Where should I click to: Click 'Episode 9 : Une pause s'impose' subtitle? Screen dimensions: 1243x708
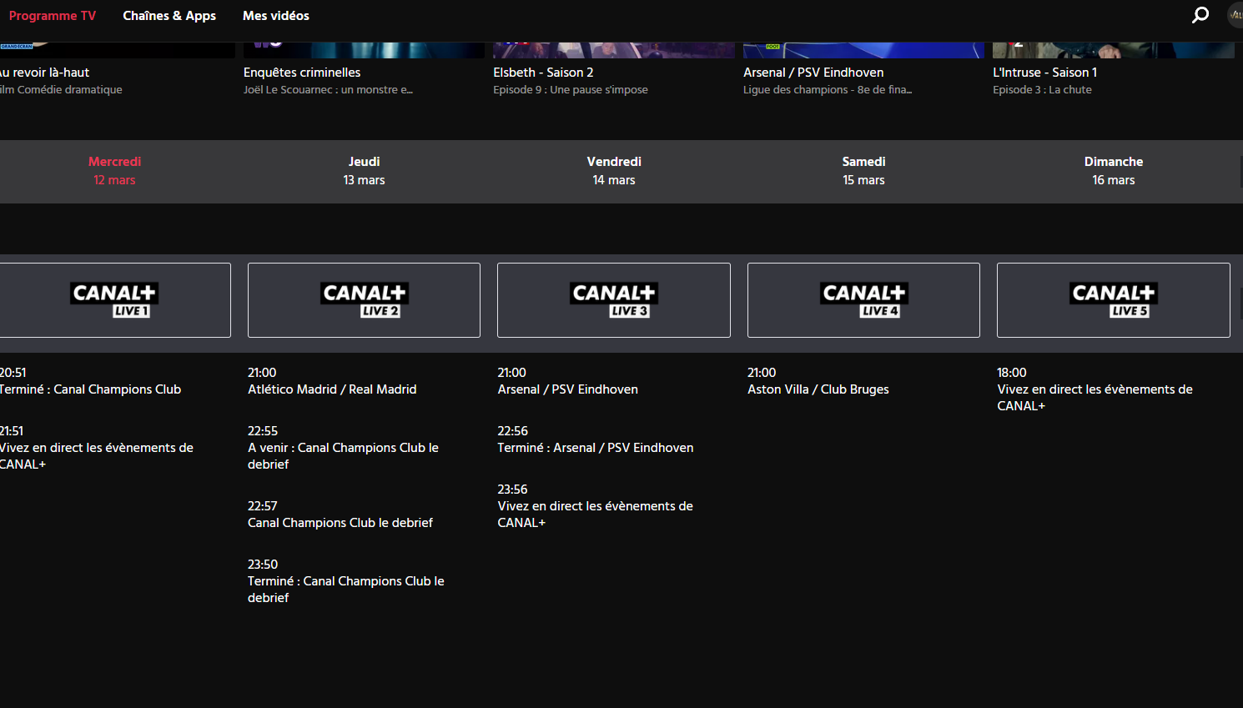click(571, 90)
